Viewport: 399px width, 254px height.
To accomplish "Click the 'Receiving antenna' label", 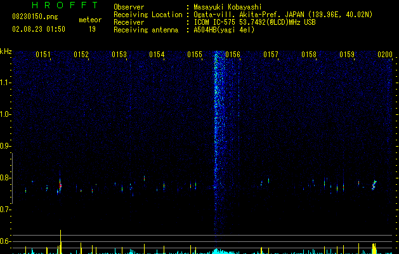I will click(146, 30).
